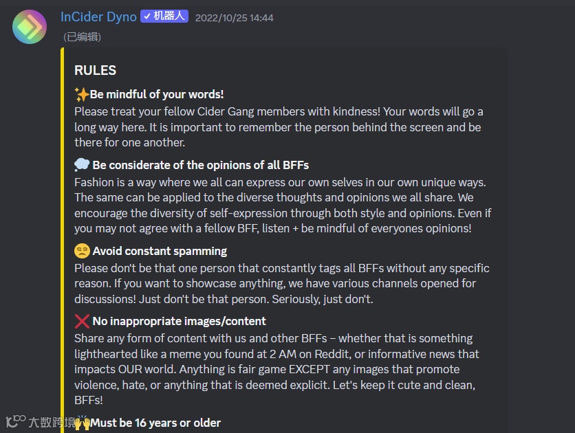Open the InCider Dyno username profile

(x=98, y=17)
